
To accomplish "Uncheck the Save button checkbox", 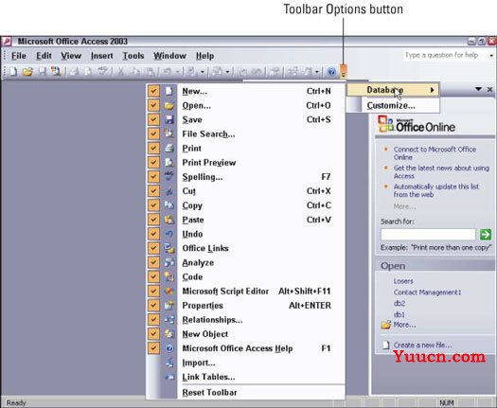I will [153, 120].
